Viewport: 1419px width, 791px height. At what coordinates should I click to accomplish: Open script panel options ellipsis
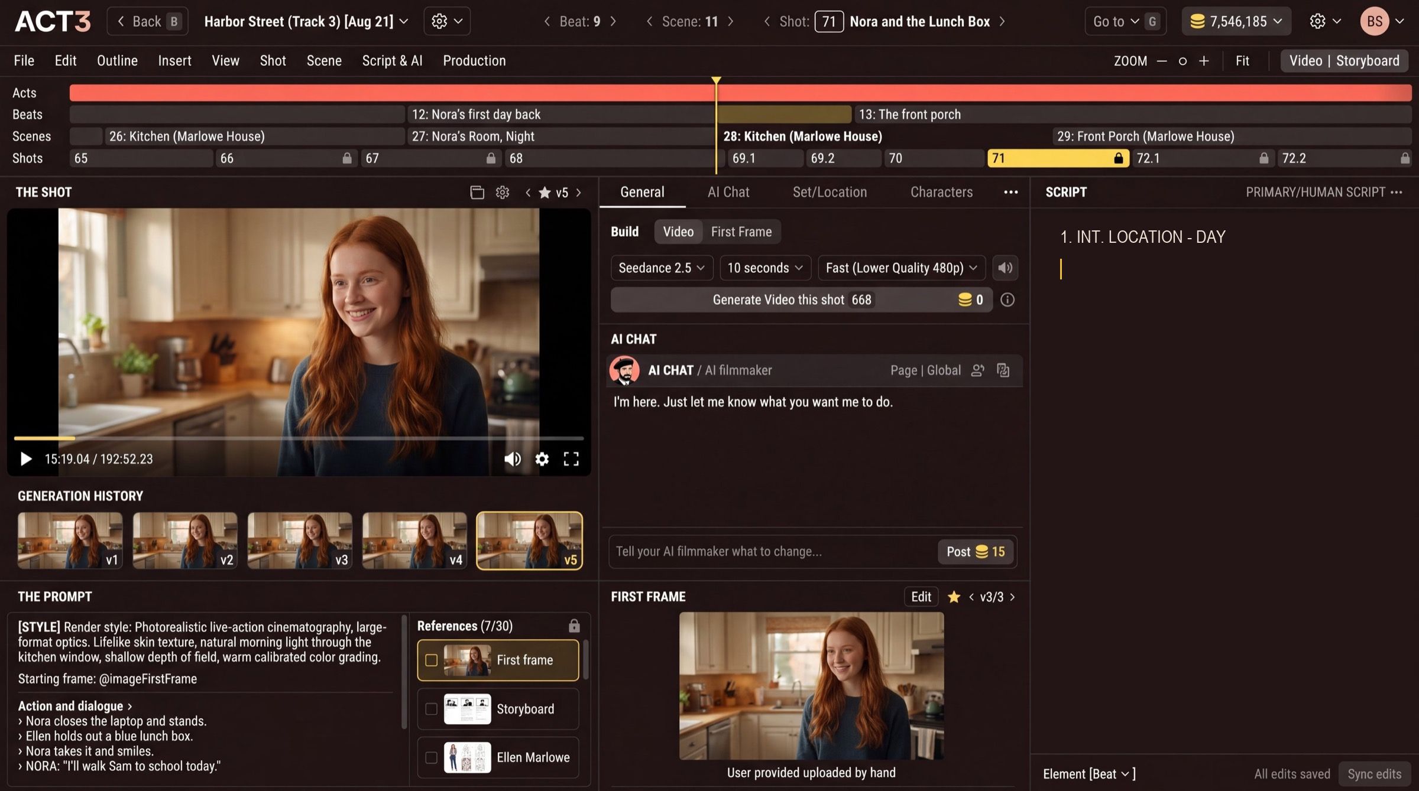tap(1396, 192)
